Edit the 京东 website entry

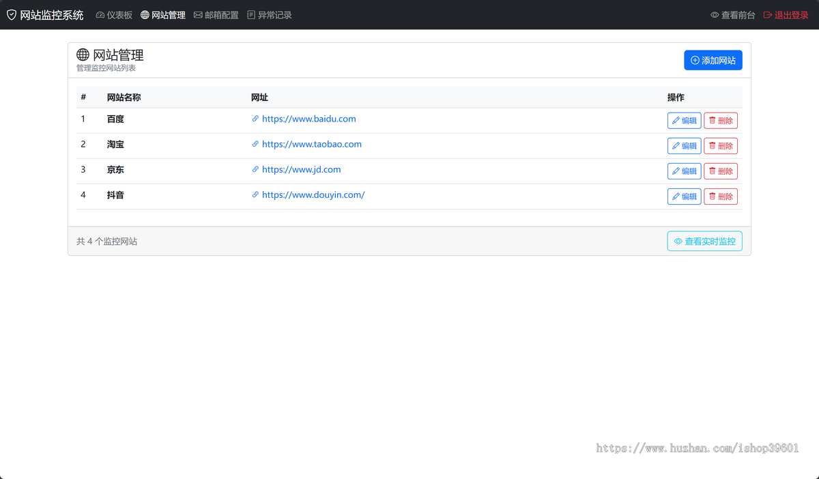684,171
